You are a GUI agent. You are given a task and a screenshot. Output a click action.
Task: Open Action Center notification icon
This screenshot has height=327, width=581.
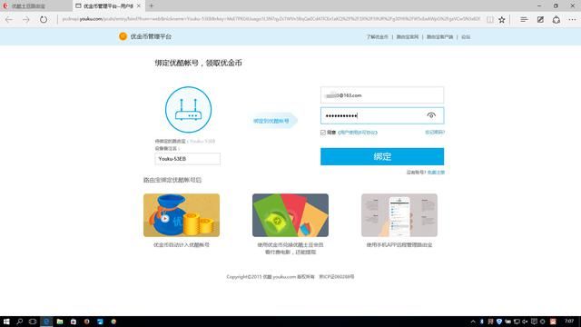tap(534, 322)
